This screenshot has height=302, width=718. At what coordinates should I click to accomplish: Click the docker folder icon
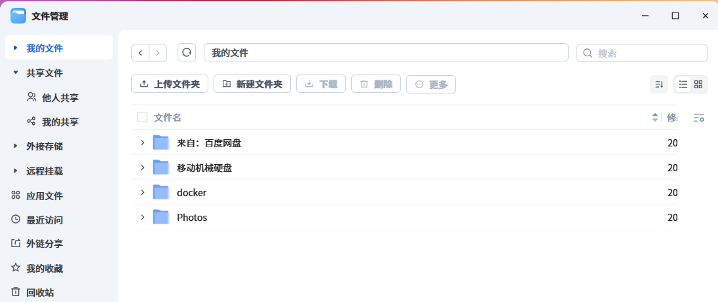pyautogui.click(x=161, y=192)
